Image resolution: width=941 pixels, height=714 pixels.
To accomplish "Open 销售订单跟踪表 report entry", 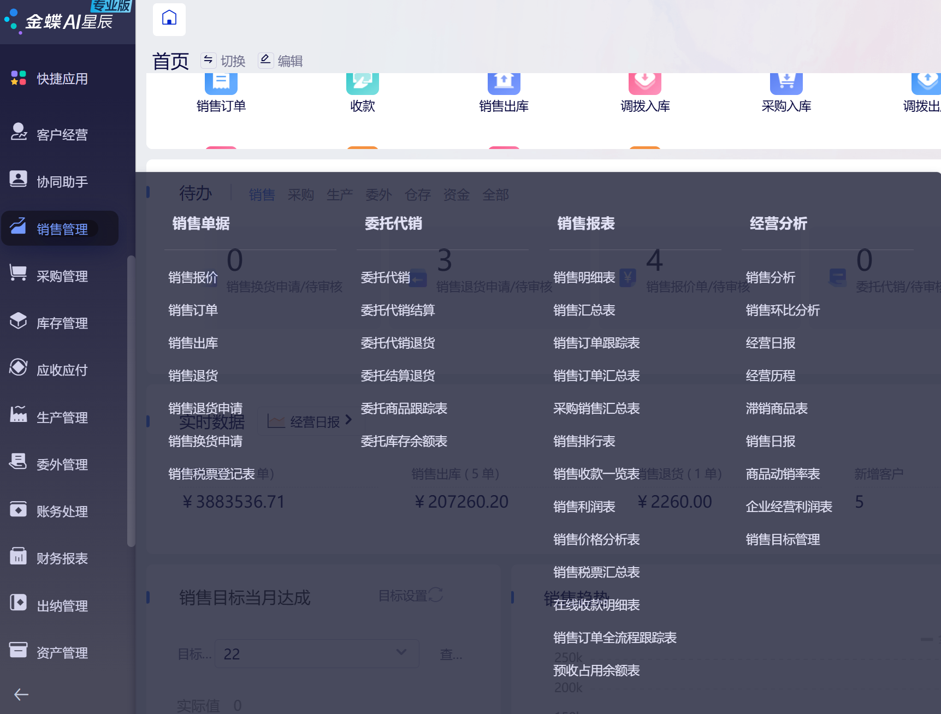I will [x=596, y=343].
